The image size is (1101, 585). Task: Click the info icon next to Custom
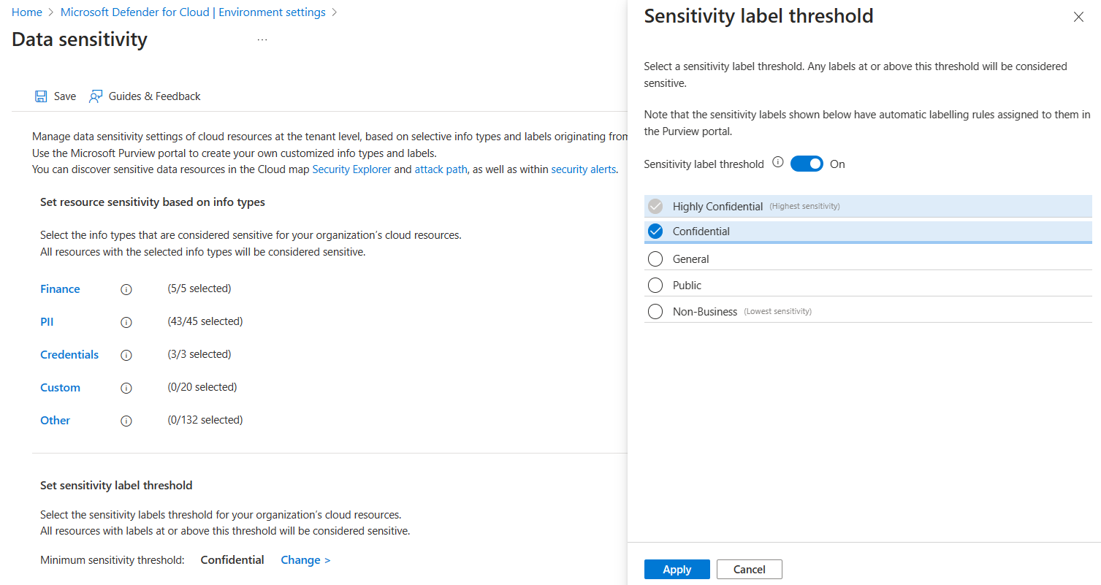126,388
